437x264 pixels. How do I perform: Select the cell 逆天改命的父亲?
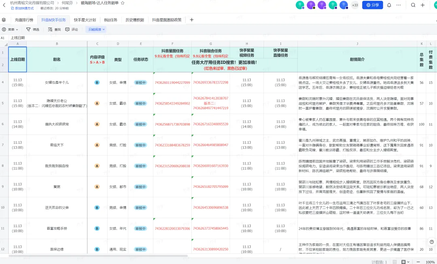pos(57,208)
